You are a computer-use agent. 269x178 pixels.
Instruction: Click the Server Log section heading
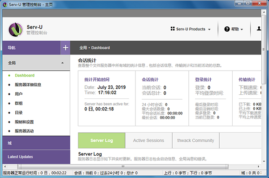coord(90,154)
